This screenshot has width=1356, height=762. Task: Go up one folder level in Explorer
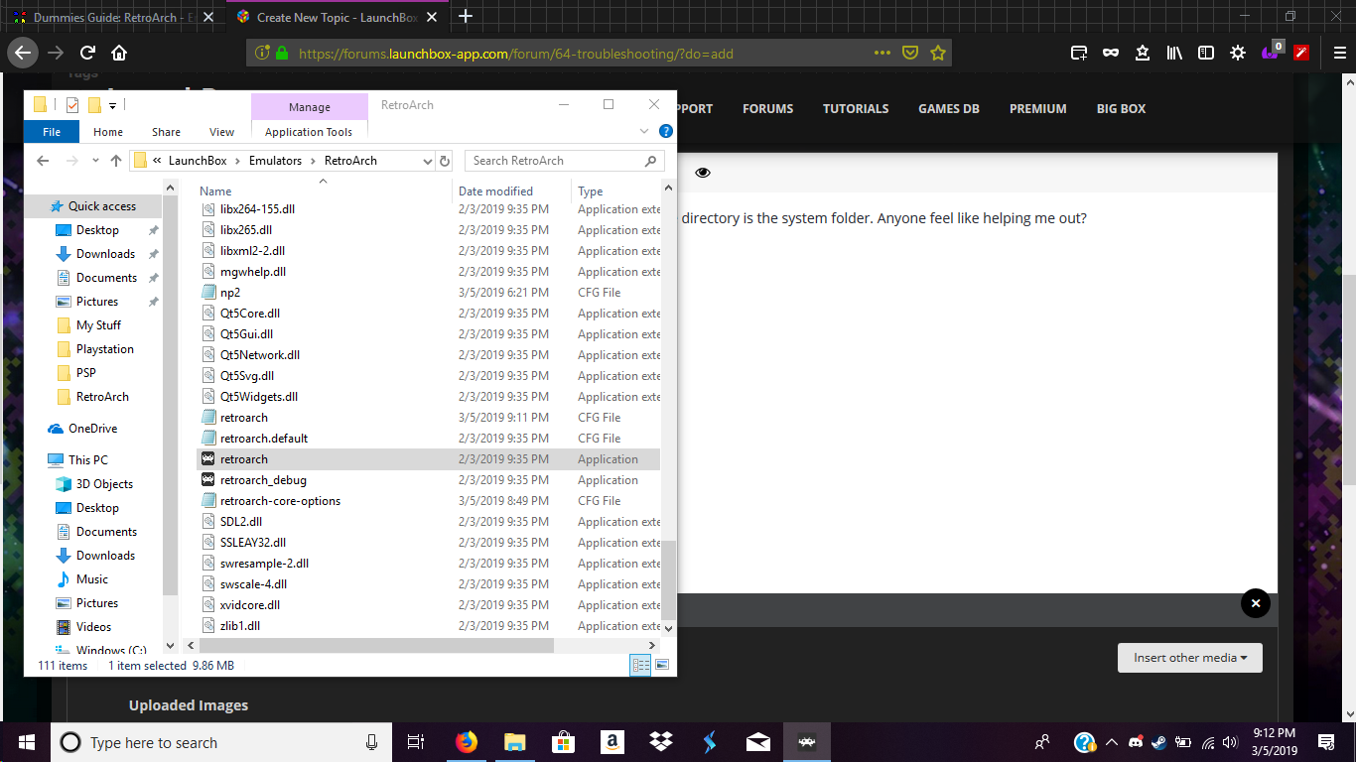click(x=116, y=161)
